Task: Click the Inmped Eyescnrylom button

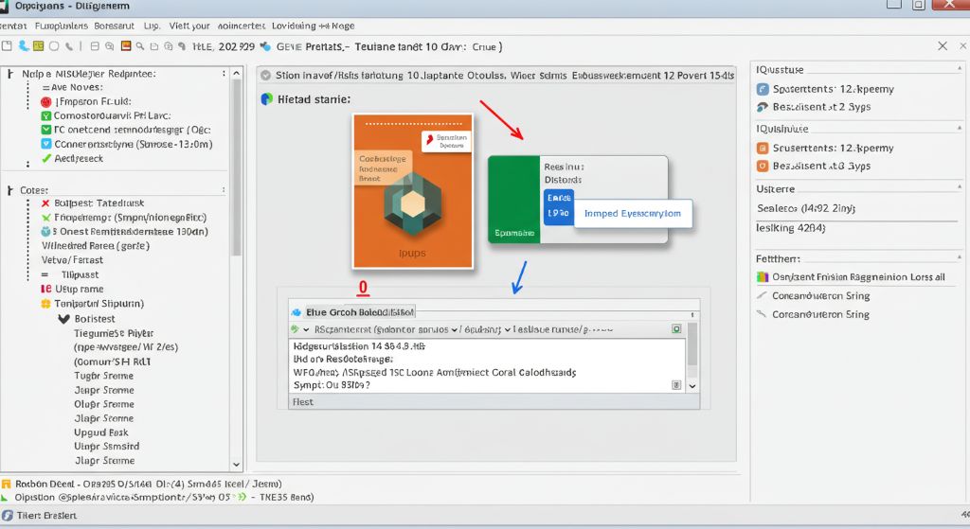Action: tap(633, 214)
